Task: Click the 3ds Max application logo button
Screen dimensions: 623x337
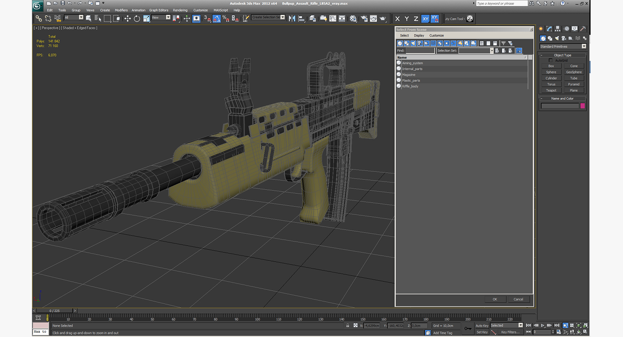Action: (x=38, y=6)
